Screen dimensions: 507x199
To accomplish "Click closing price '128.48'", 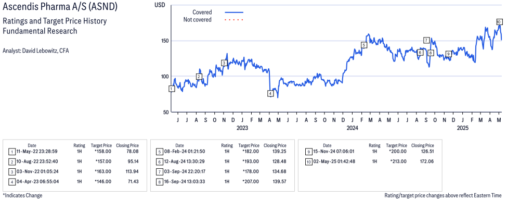I will click(279, 161).
